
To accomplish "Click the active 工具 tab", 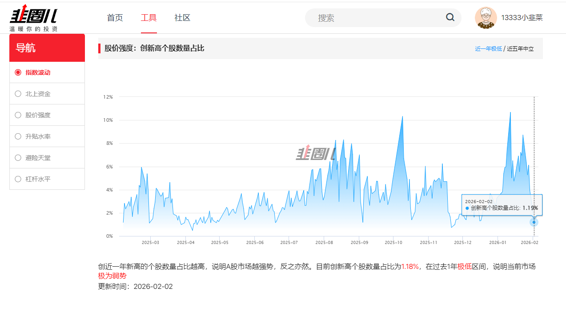I will [149, 17].
